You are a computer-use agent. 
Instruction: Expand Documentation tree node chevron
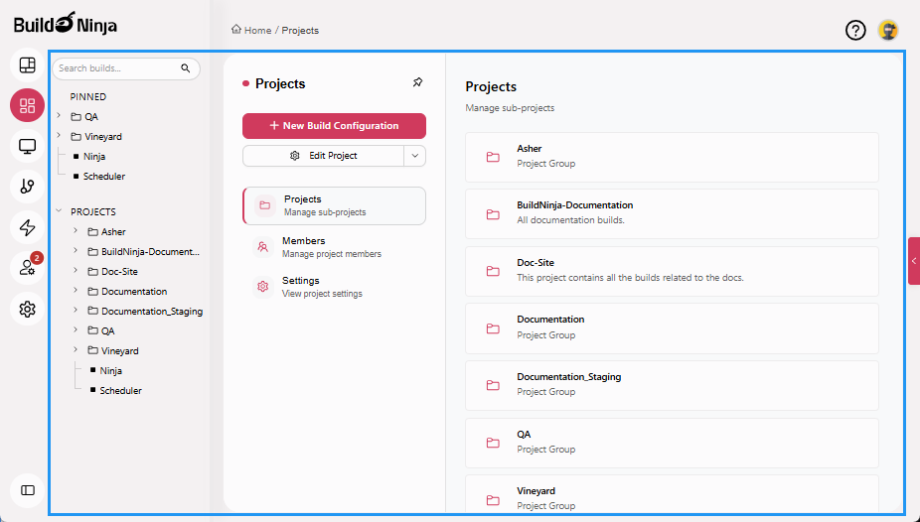(76, 291)
